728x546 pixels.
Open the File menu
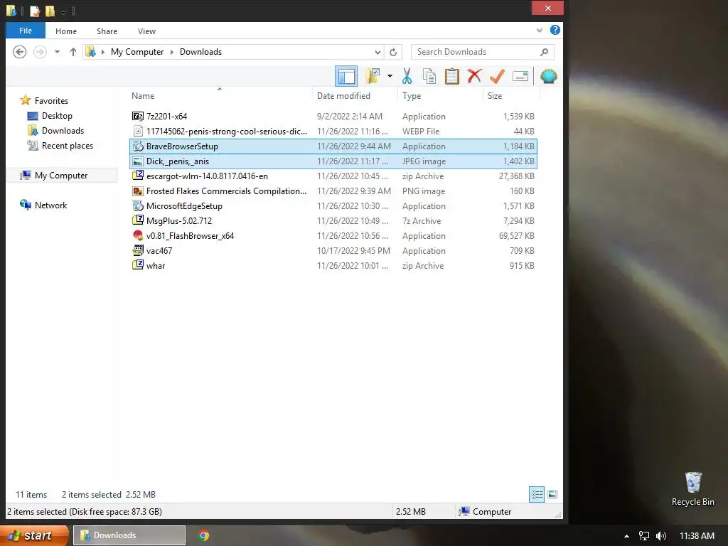(26, 31)
